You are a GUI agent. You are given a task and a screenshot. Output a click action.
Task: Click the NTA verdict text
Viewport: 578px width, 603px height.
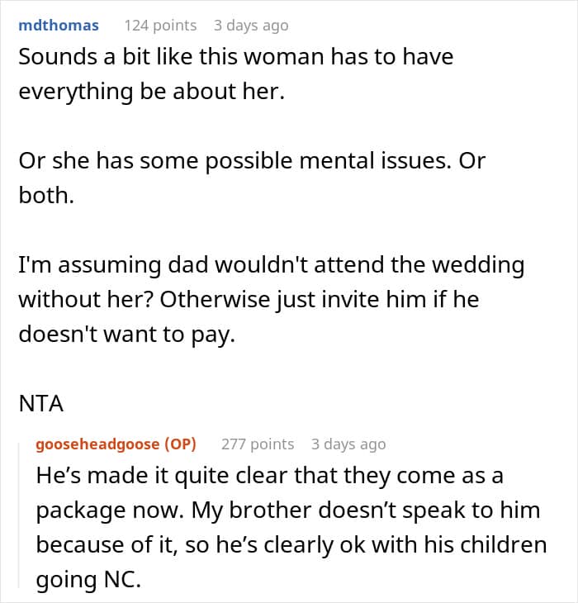(x=40, y=405)
